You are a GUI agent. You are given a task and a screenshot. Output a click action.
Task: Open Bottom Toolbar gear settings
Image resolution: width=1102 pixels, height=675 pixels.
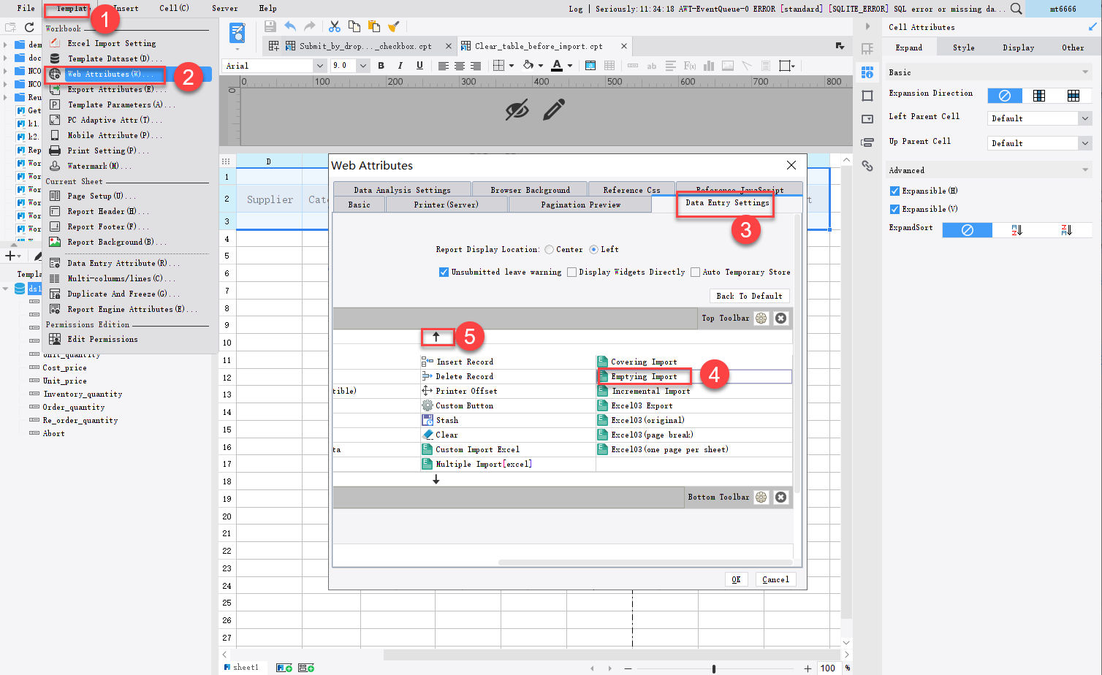pyautogui.click(x=761, y=497)
